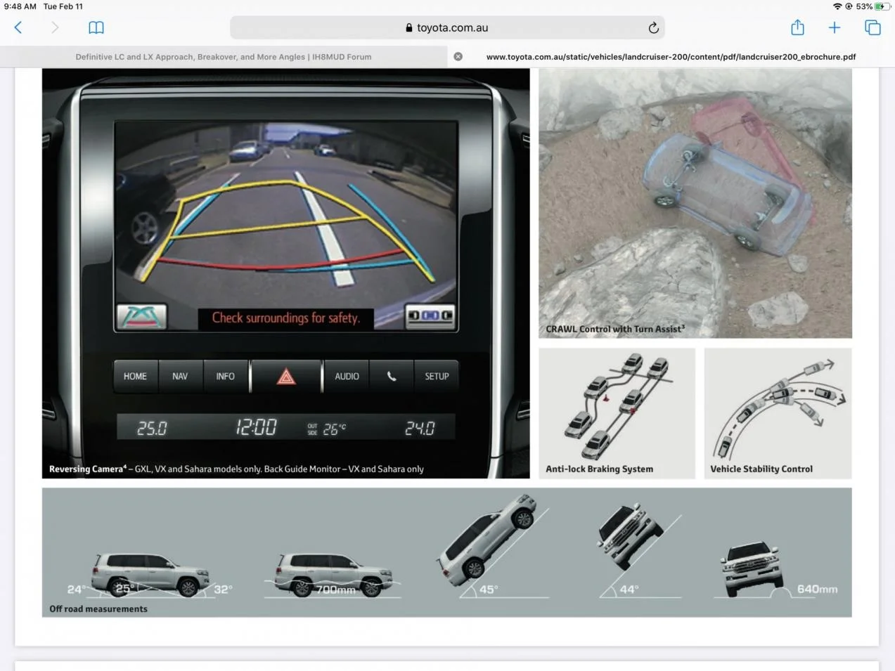Switch to the IH8MUD Forum tab
Image resolution: width=895 pixels, height=671 pixels.
click(224, 56)
